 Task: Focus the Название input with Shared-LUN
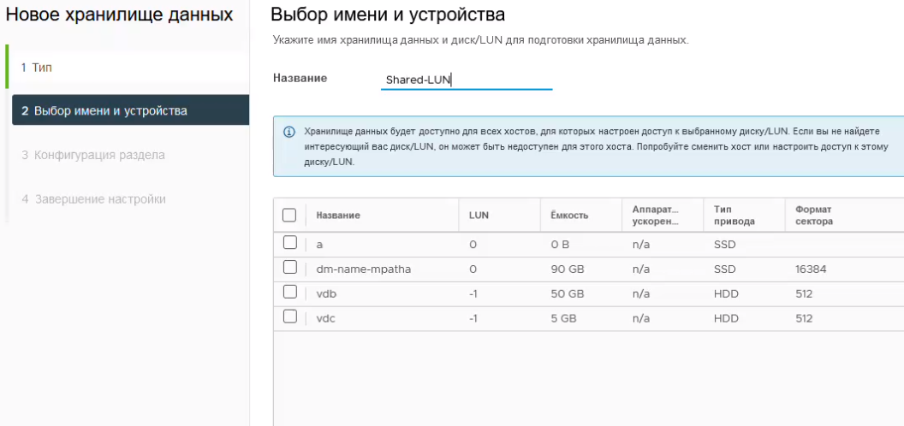pyautogui.click(x=467, y=80)
